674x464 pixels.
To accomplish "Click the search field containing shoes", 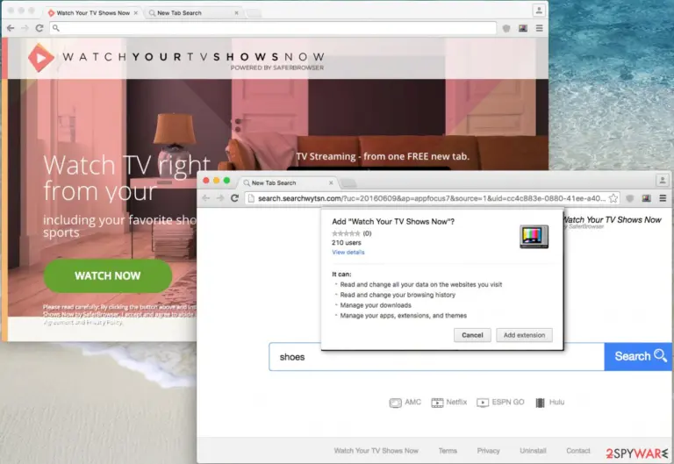I will 437,357.
